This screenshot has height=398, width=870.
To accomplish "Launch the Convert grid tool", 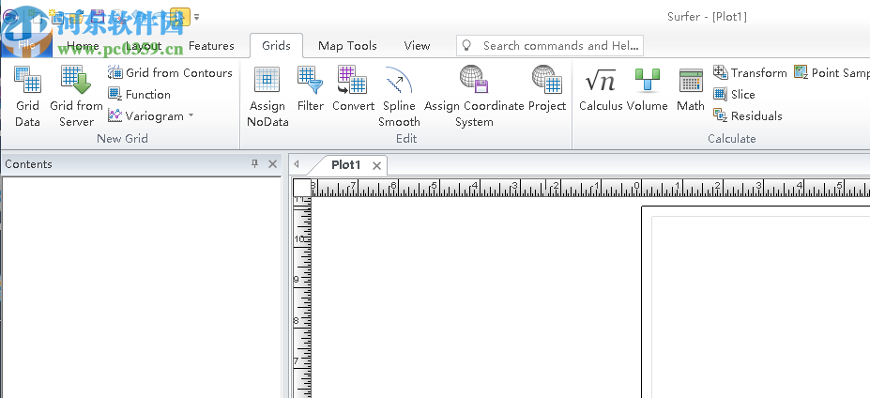I will coord(353,89).
